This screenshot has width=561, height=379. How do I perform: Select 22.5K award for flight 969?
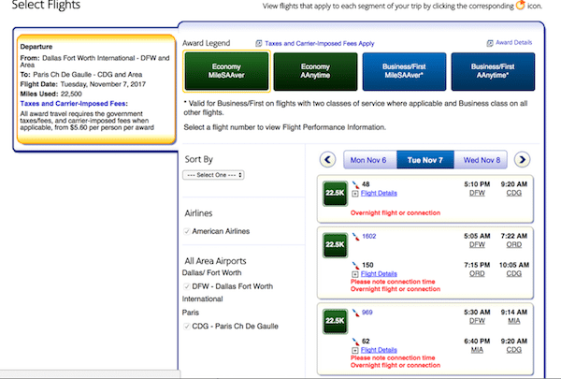coord(335,321)
